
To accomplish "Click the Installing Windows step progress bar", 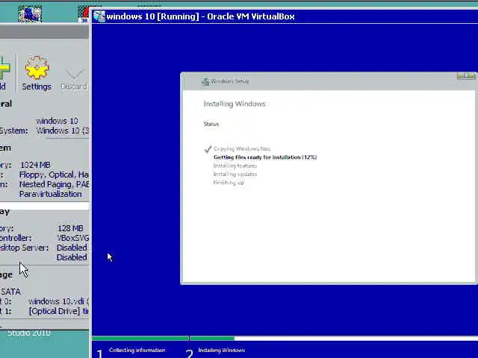I will pos(334,338).
